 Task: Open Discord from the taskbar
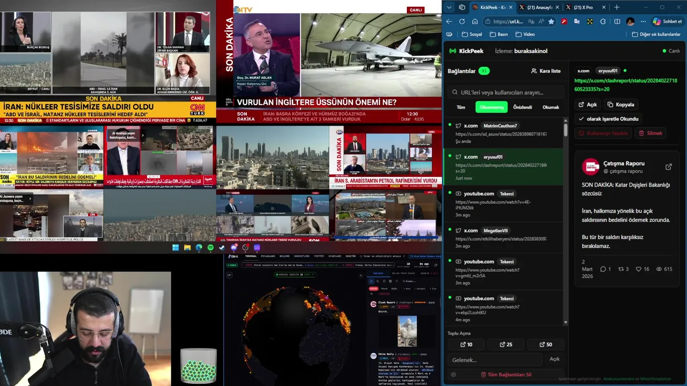(x=233, y=248)
